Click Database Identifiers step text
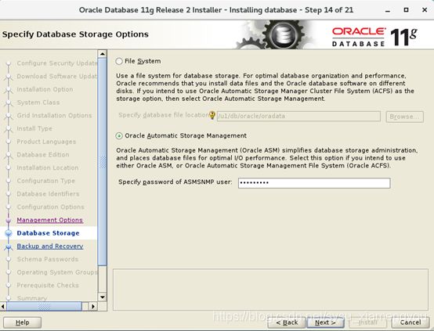Screen dimensions: 434x331 click(x=48, y=194)
